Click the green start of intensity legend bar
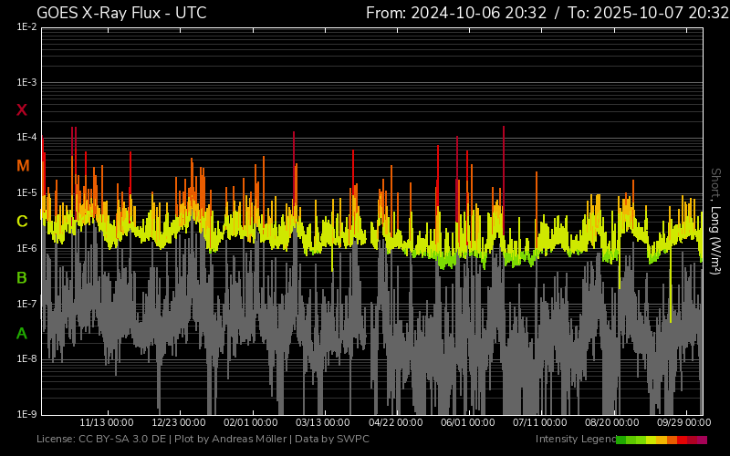 point(622,440)
